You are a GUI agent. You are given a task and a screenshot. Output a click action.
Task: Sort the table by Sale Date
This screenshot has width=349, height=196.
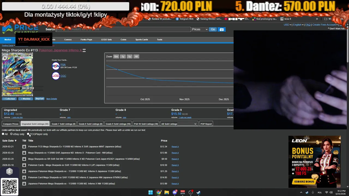point(10,141)
